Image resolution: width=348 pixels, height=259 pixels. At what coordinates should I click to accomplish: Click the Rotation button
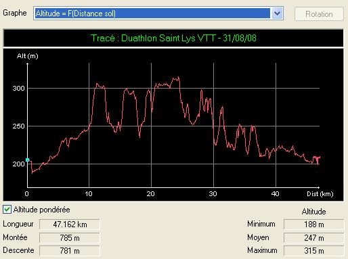[319, 14]
